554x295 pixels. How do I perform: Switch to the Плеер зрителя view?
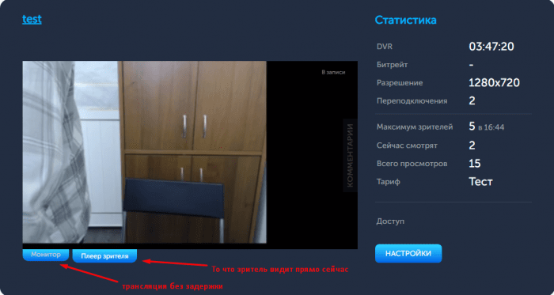click(x=104, y=255)
